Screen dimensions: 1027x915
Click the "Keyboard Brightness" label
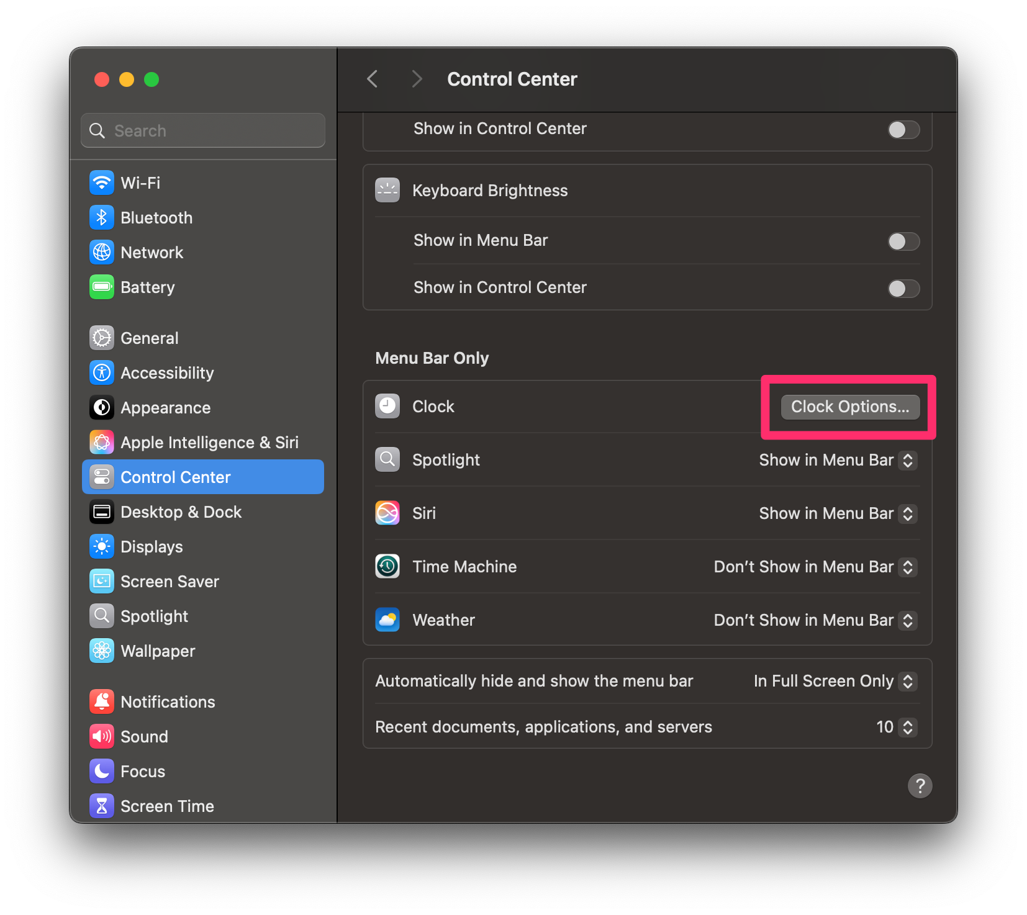490,191
